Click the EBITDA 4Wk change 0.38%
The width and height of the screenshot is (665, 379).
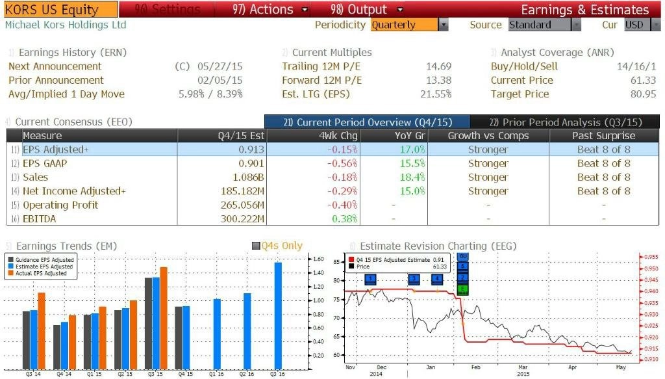[344, 218]
